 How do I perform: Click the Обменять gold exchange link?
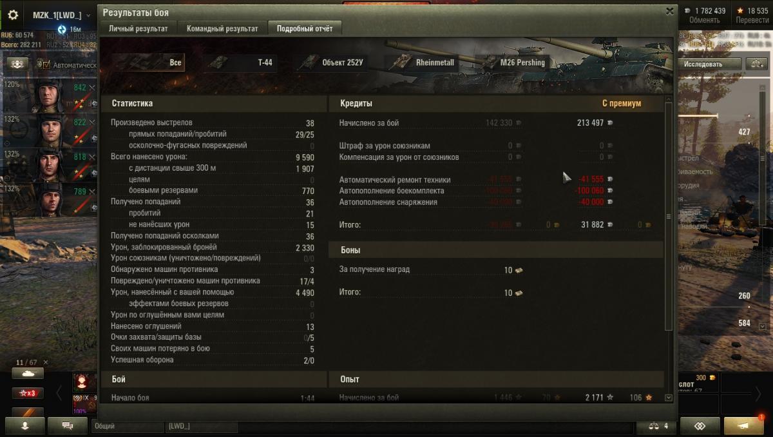coord(704,20)
